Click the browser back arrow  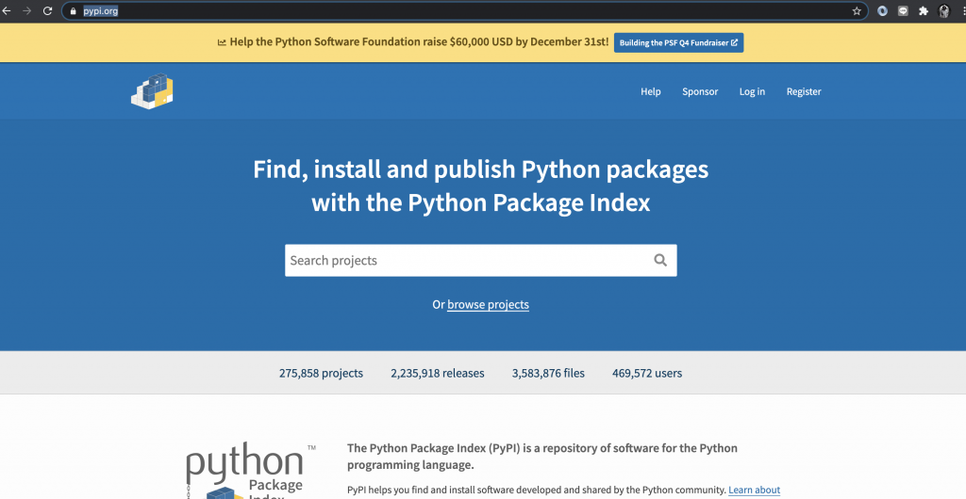click(x=7, y=11)
